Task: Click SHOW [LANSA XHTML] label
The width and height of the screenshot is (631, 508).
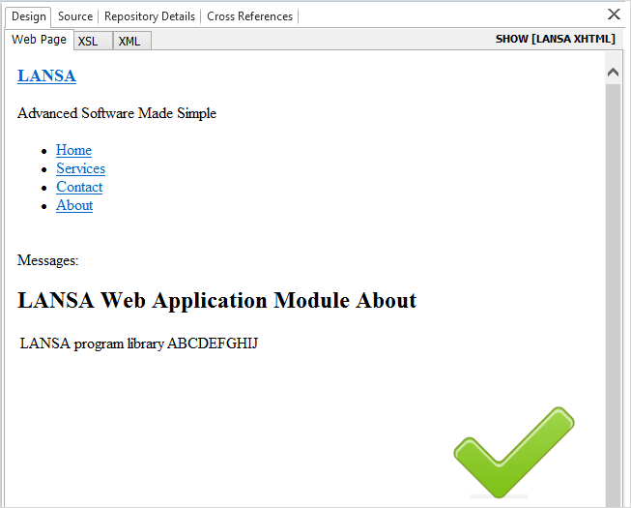Action: tap(556, 39)
